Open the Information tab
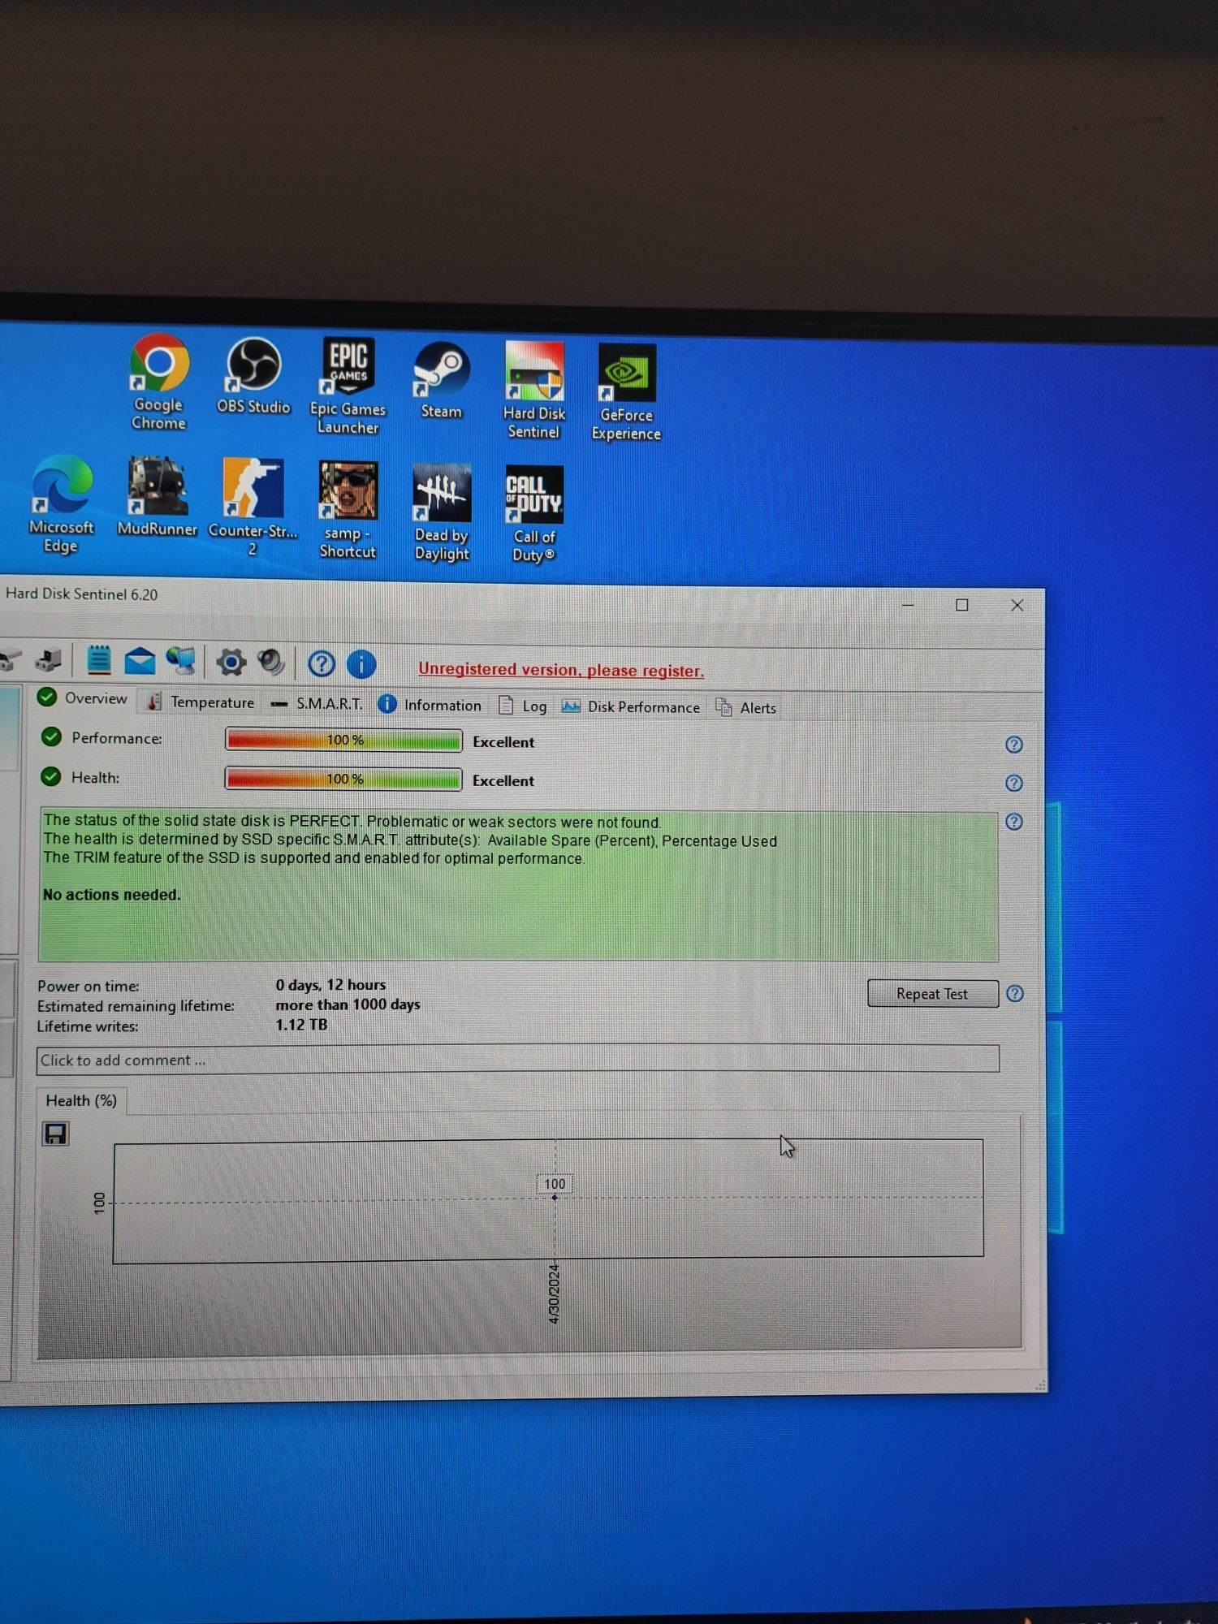Screen dimensions: 1218x1624 pos(430,705)
